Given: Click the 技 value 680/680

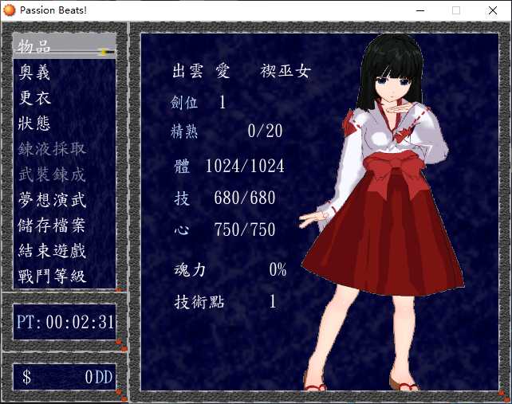Looking at the screenshot, I should pyautogui.click(x=245, y=198).
